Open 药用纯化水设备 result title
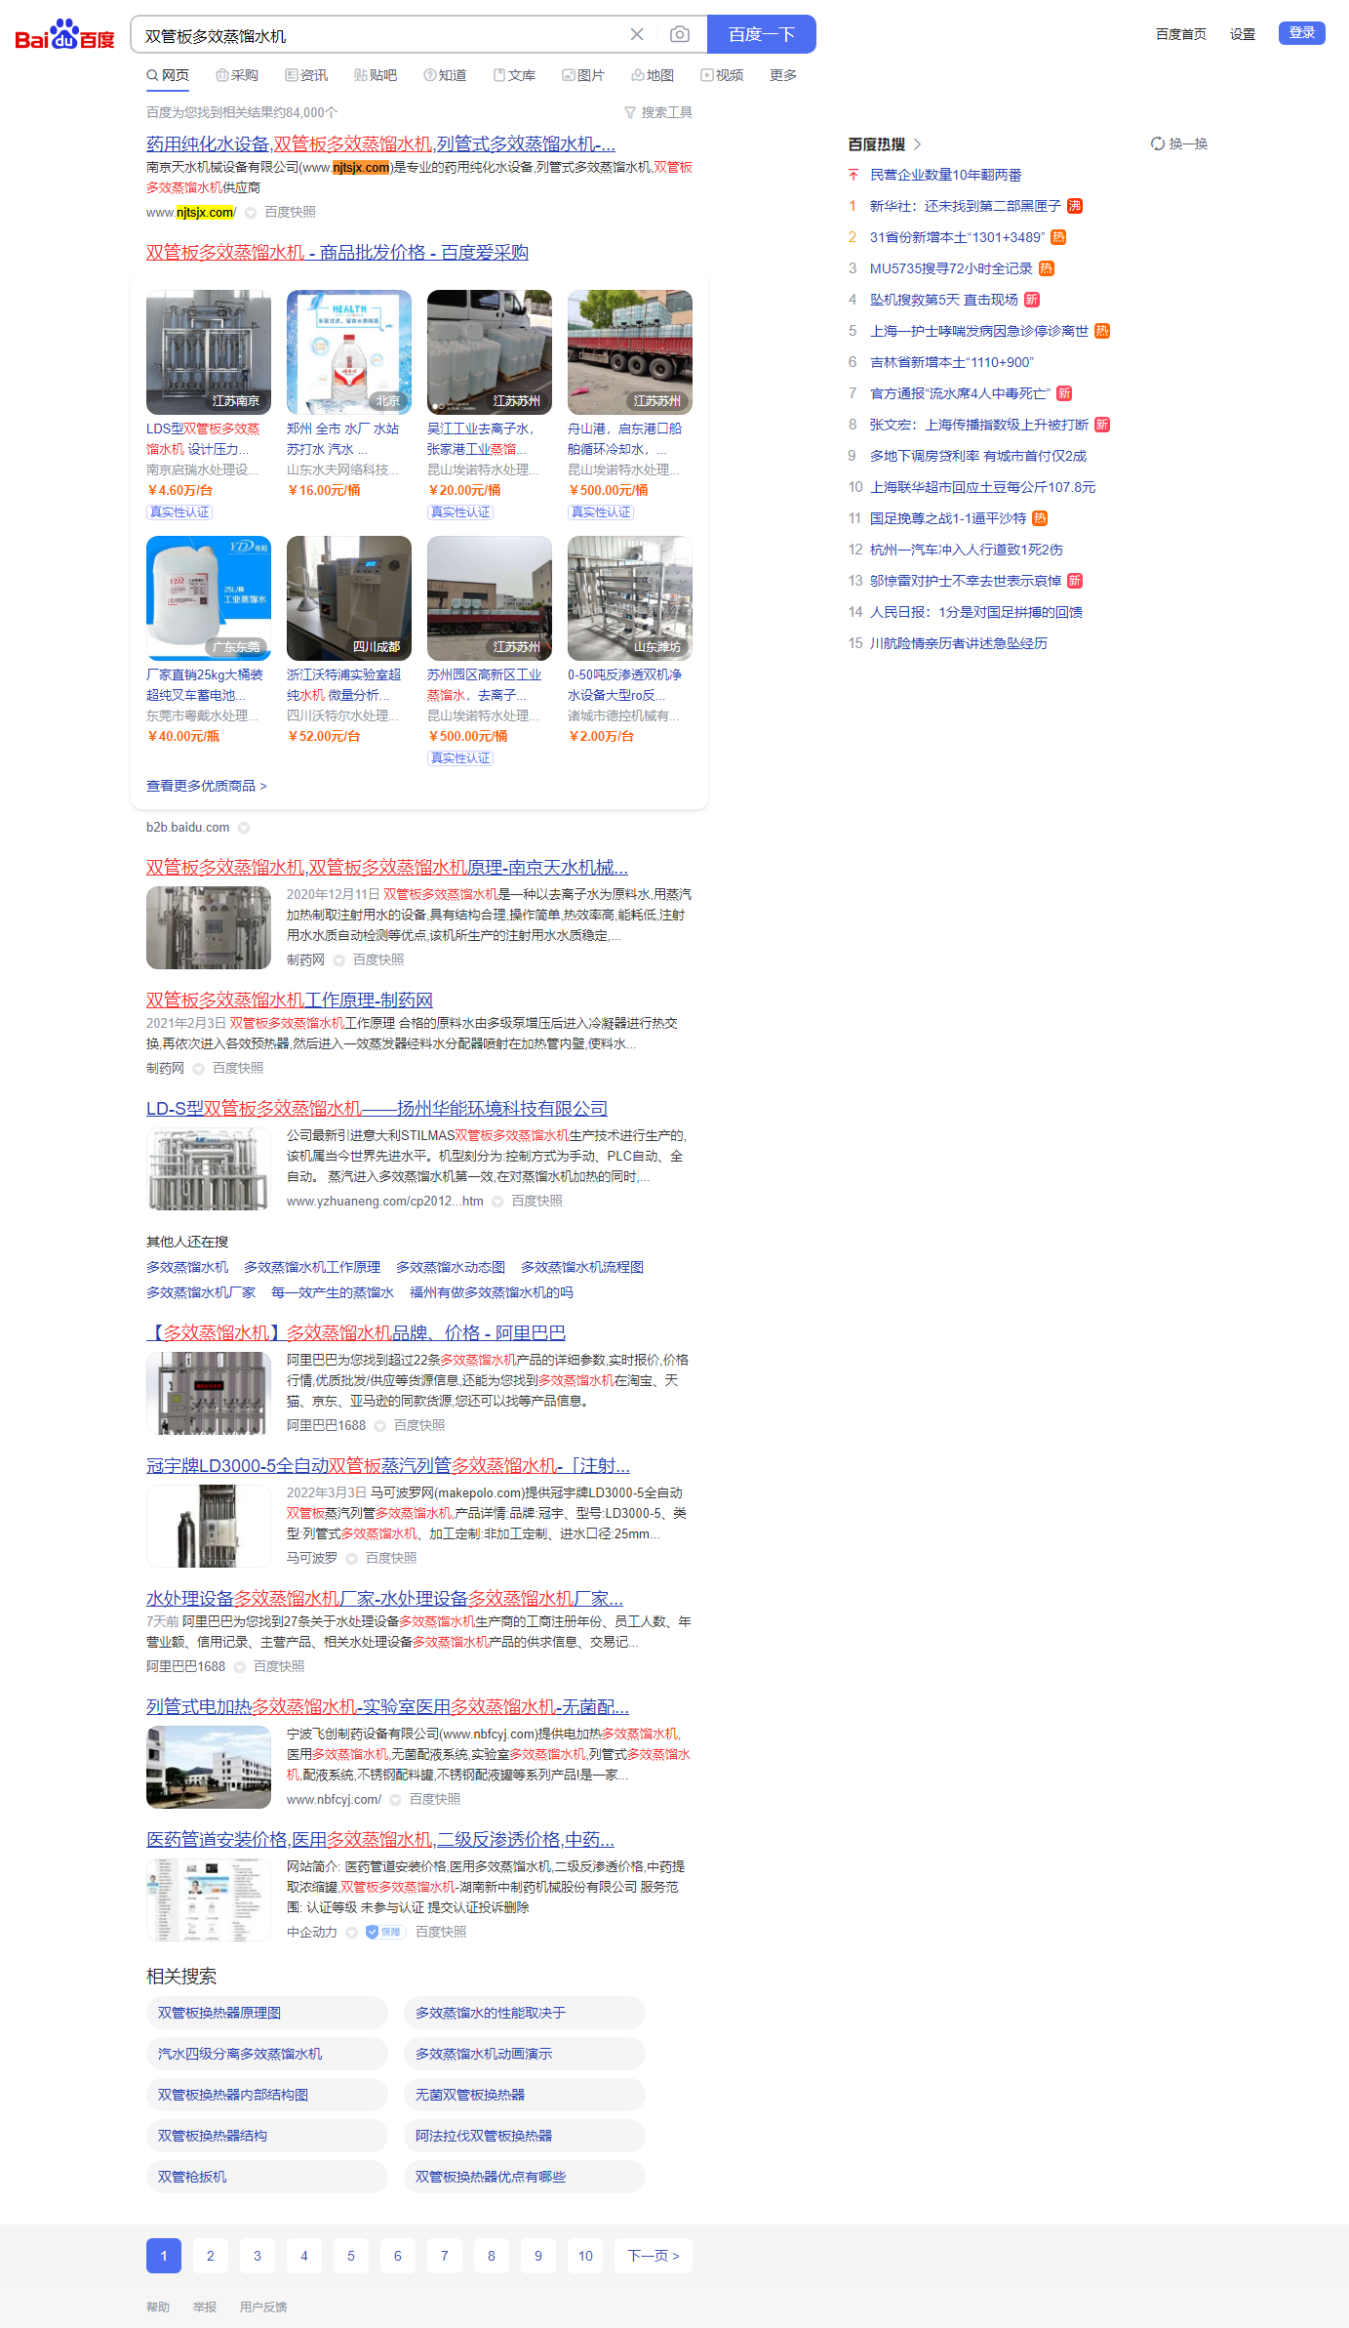This screenshot has height=2328, width=1349. (380, 143)
